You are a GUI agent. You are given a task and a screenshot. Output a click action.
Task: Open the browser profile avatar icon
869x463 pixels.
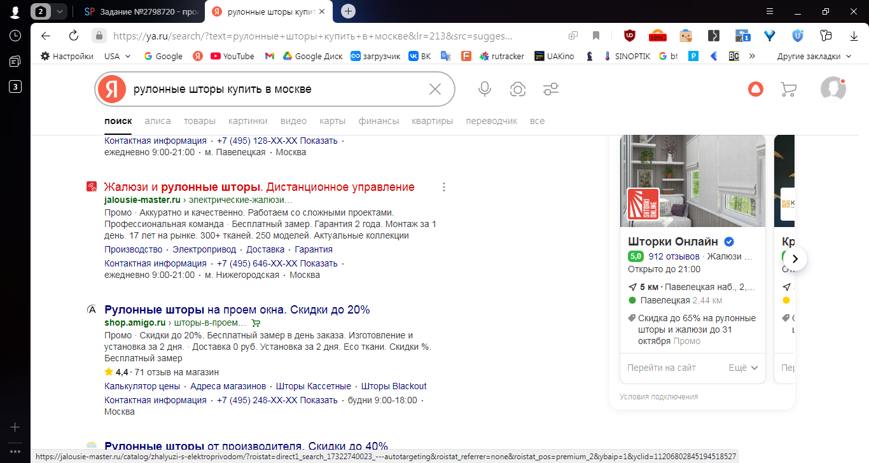pyautogui.click(x=15, y=11)
